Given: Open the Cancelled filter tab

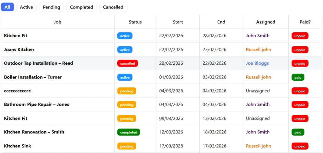Looking at the screenshot, I should tap(113, 7).
